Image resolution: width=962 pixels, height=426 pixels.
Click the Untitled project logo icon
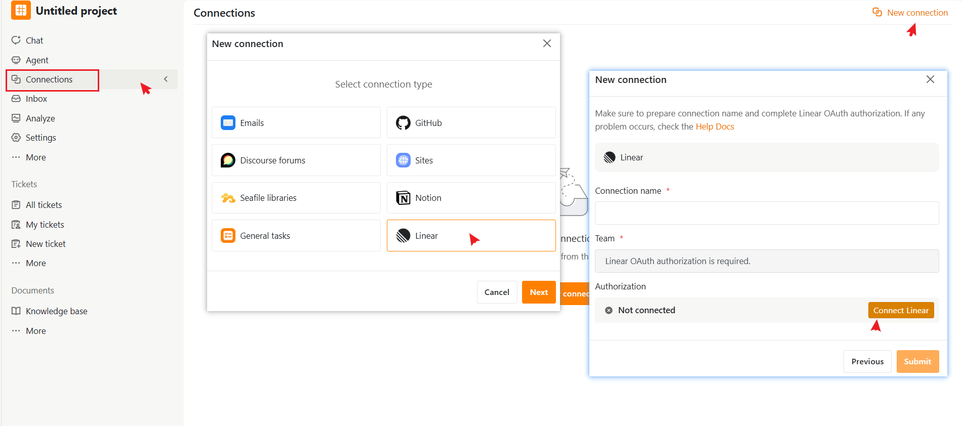21,10
